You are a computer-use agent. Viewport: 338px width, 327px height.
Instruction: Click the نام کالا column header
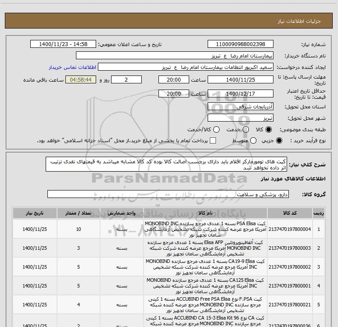[x=205, y=213]
